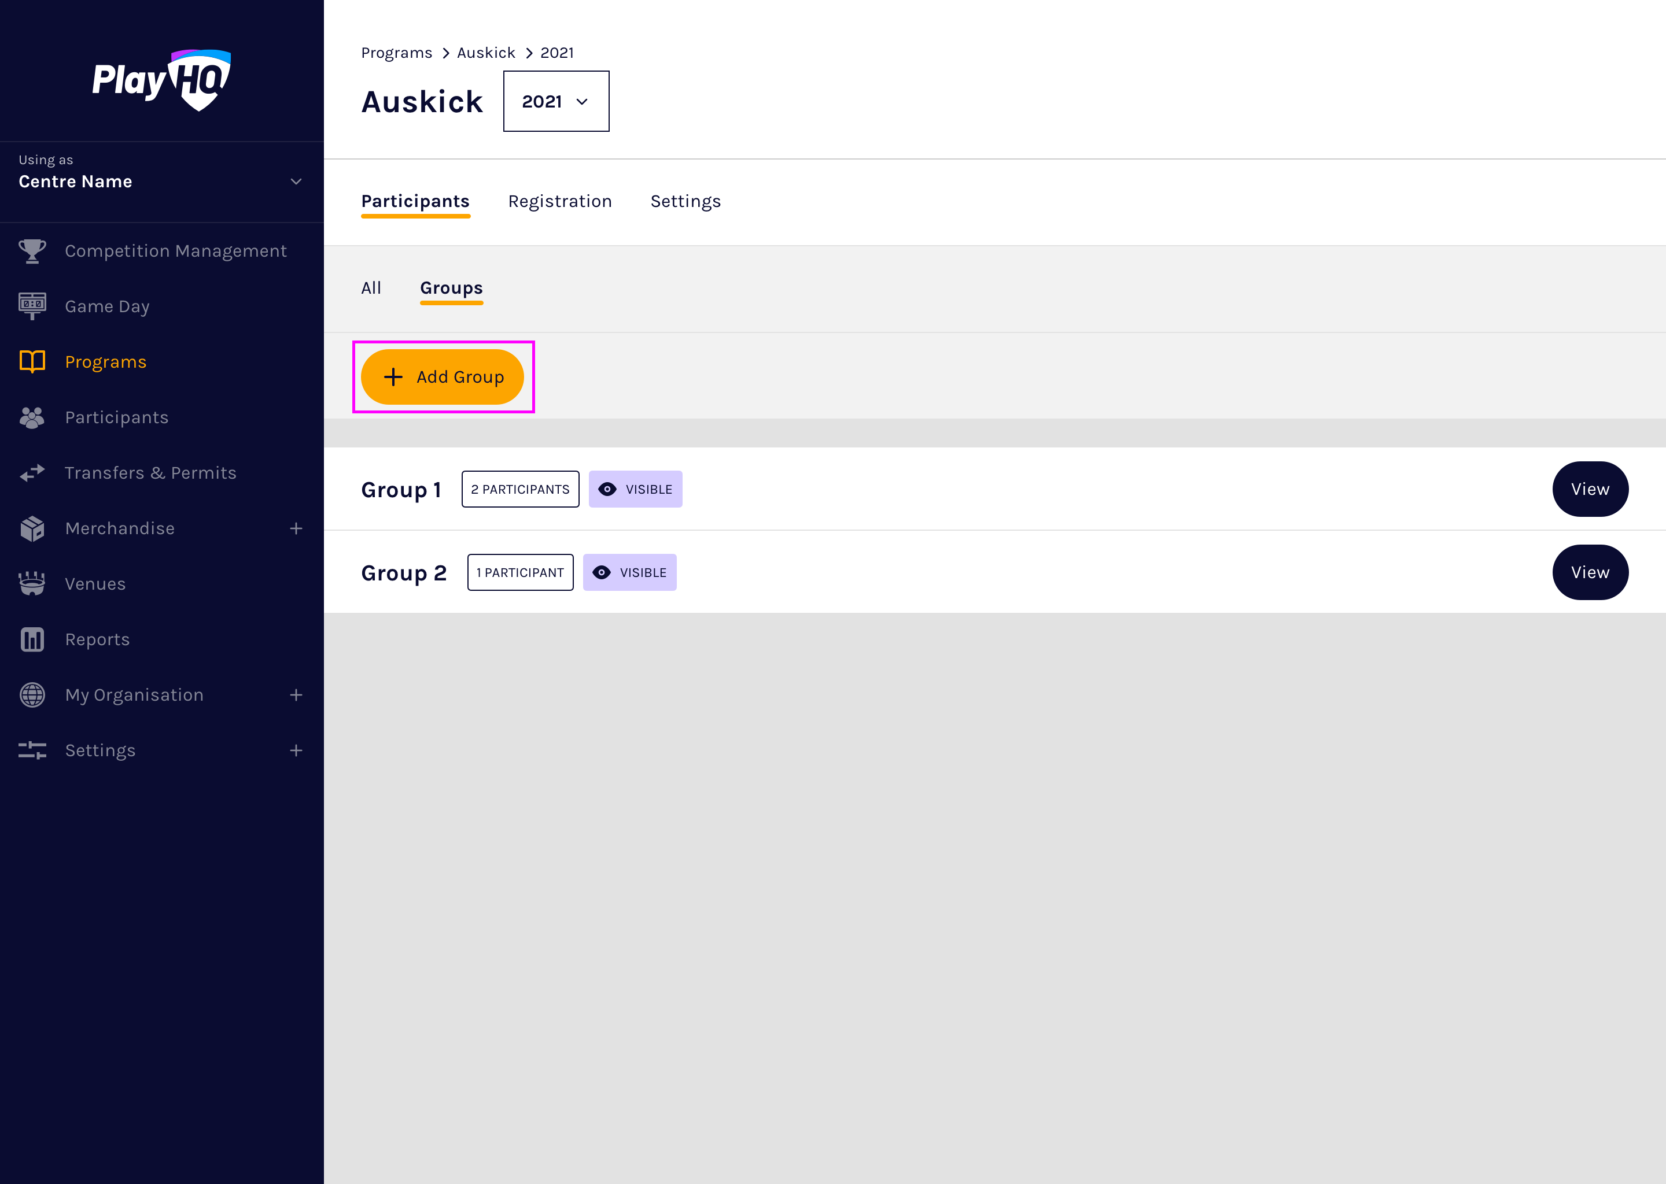
Task: Expand the Centre Name organisation switcher
Action: [x=296, y=182]
